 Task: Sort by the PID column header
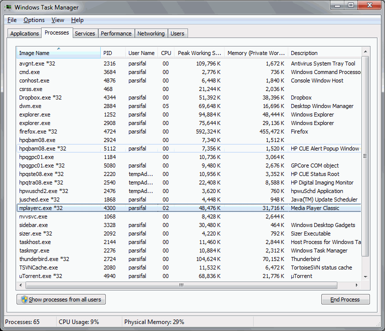click(x=113, y=53)
